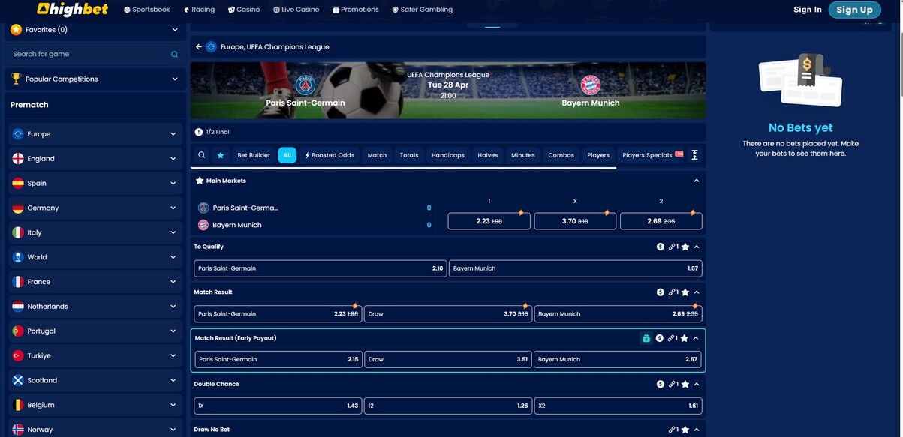
Task: Click the green early payout bag icon
Action: point(646,338)
